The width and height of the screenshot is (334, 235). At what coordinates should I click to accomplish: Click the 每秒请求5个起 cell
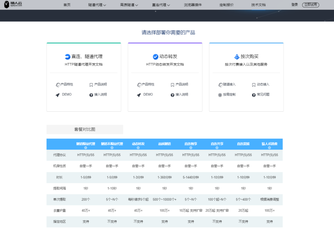click(x=138, y=199)
